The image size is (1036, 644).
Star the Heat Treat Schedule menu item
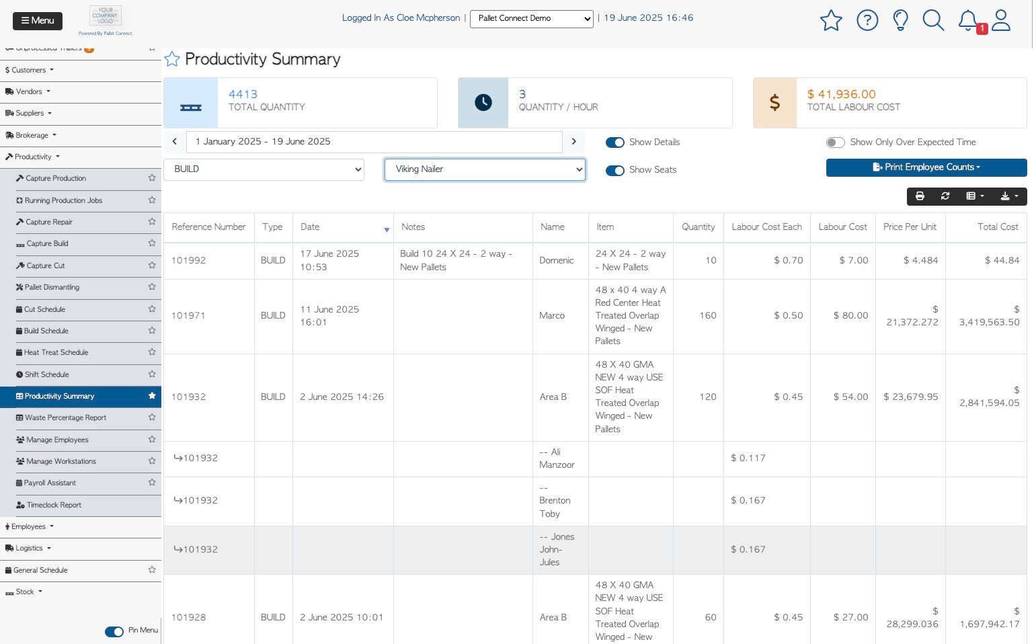[152, 352]
